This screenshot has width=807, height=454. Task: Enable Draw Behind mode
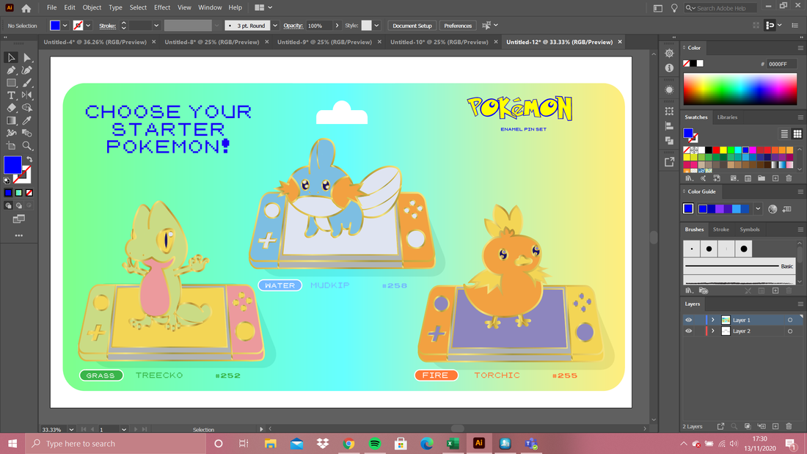18,205
